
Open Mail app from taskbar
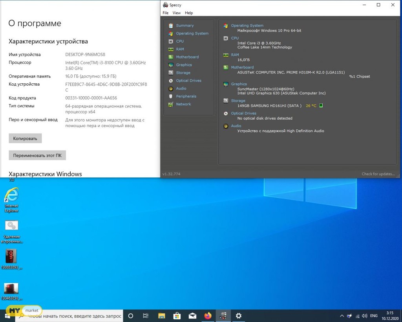[x=192, y=316]
